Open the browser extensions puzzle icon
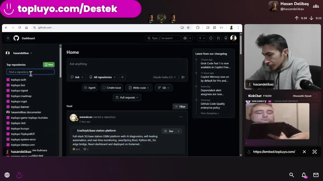The image size is (323, 181). (198, 28)
